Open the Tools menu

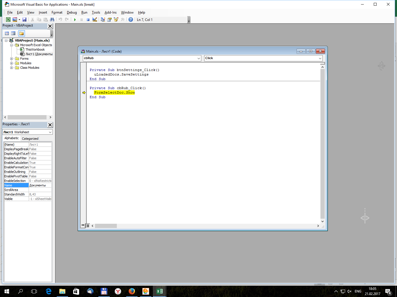[96, 12]
